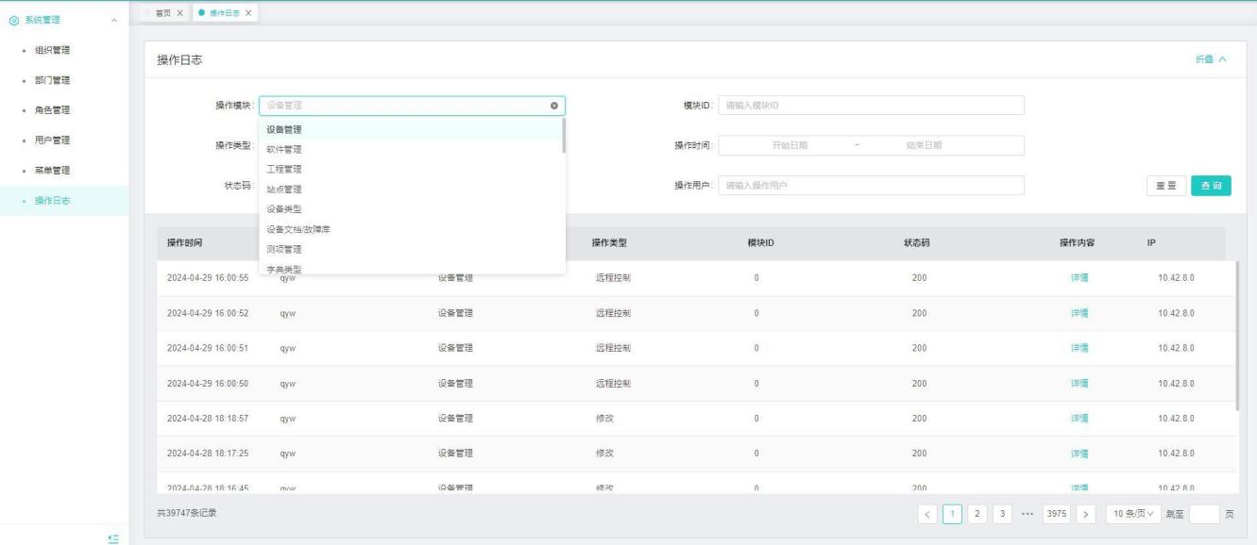The height and width of the screenshot is (545, 1257).
Task: Open 详情 link for 16:00:55 log entry
Action: click(x=1079, y=278)
